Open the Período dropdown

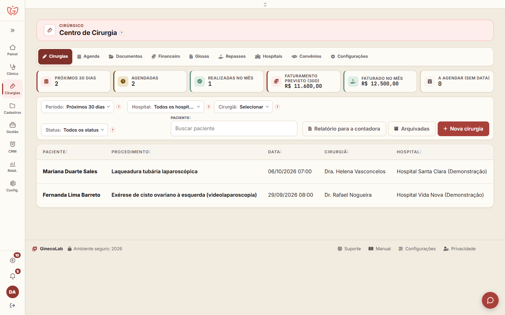point(78,107)
